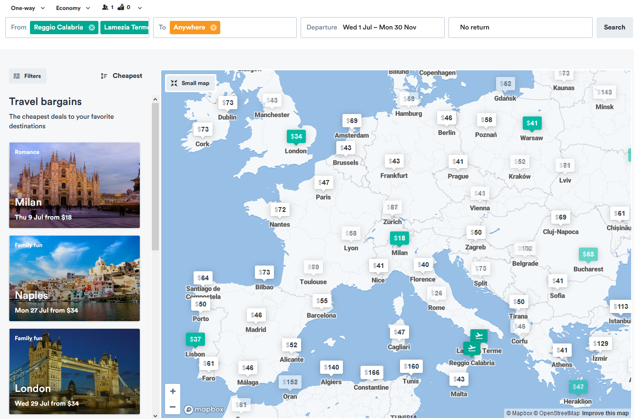Viewport: 634px width, 419px height.
Task: Select the $69 Cluj-Napoca price tag
Action: [561, 217]
